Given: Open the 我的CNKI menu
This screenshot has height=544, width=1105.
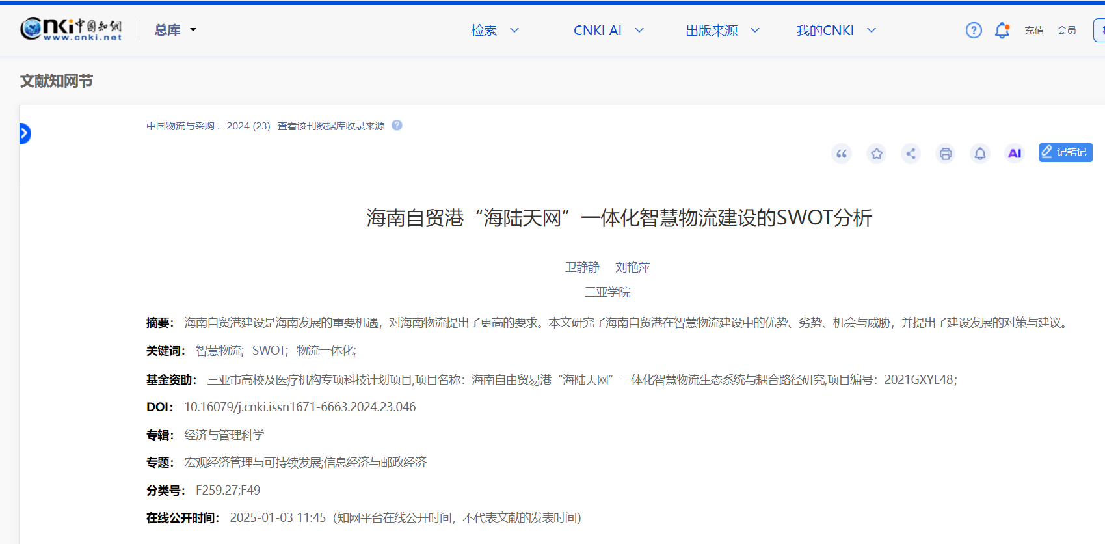Looking at the screenshot, I should tap(836, 31).
